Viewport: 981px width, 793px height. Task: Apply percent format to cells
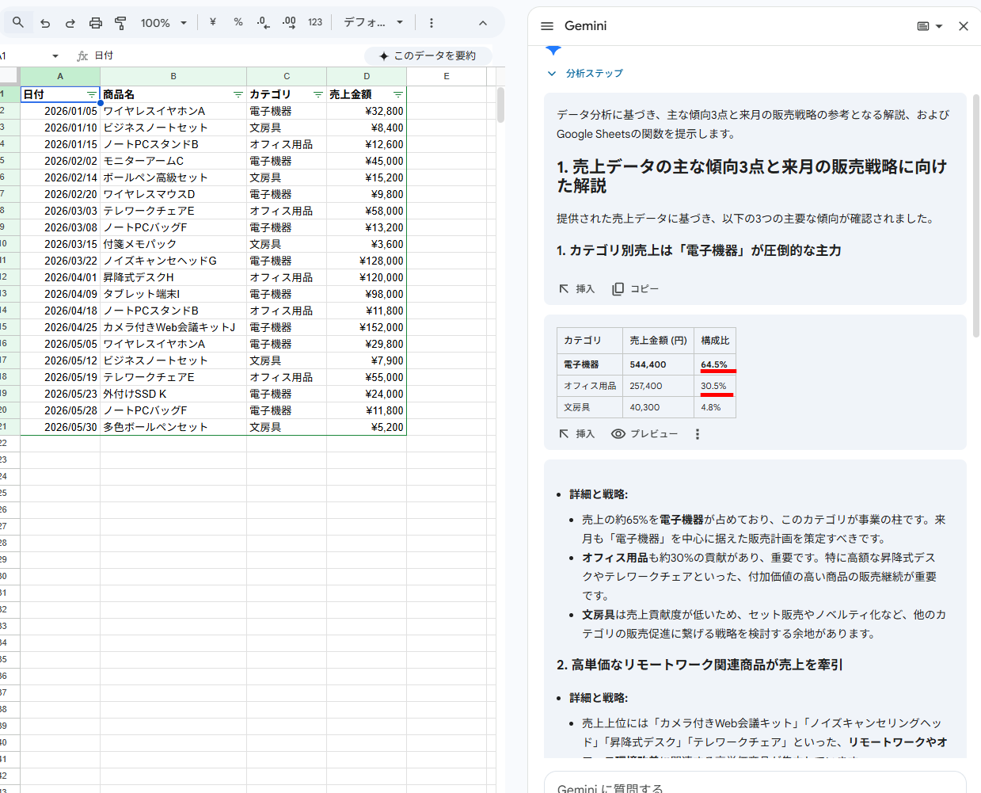tap(238, 22)
